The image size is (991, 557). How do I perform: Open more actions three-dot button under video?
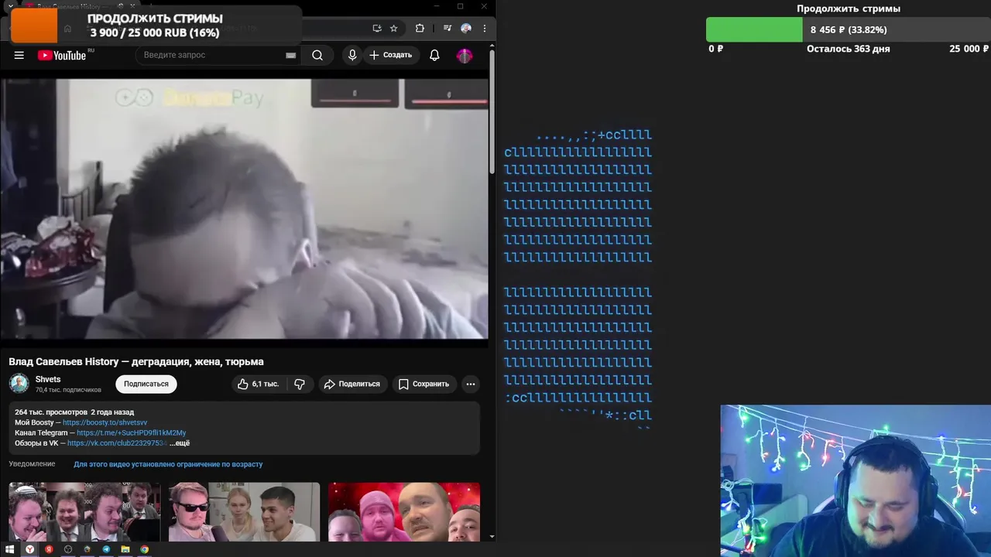click(470, 384)
